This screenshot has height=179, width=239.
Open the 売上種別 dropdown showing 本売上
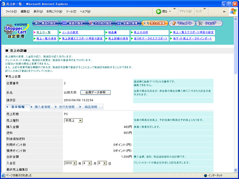click(x=73, y=121)
